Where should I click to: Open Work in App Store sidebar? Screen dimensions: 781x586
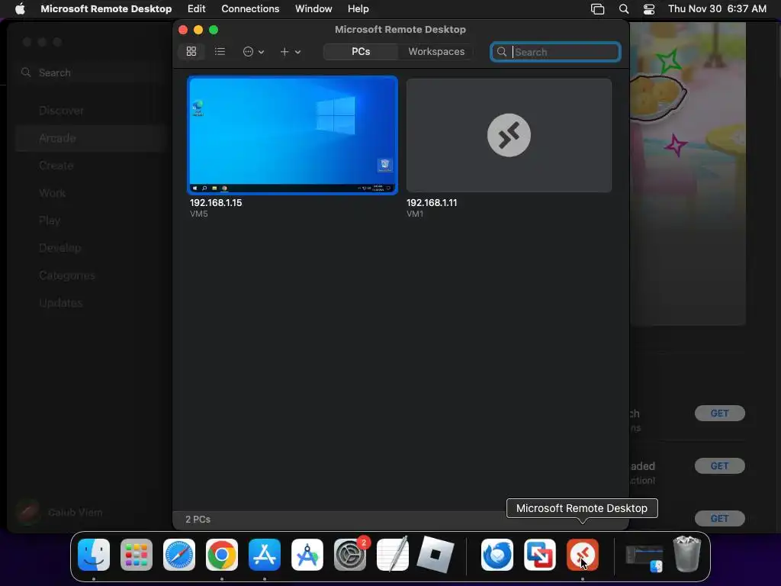coord(53,193)
